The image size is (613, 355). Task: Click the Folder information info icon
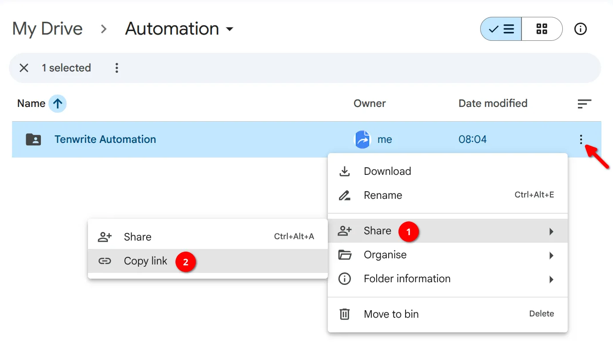[x=345, y=279]
